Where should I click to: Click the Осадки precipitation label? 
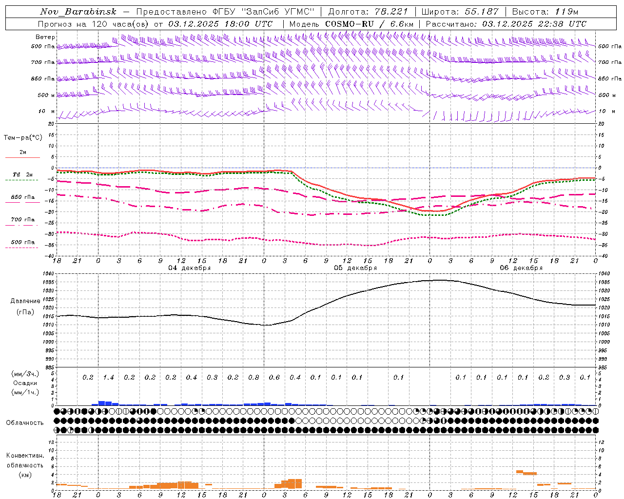tap(25, 383)
